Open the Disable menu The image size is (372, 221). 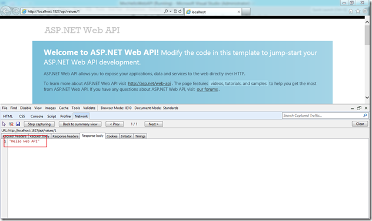click(26, 108)
